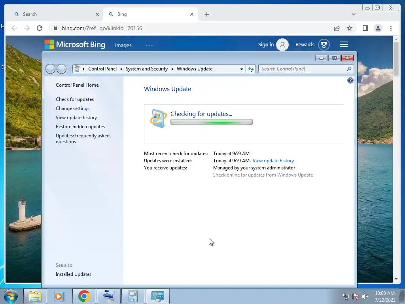Expand the address bar history dropdown

(x=242, y=69)
